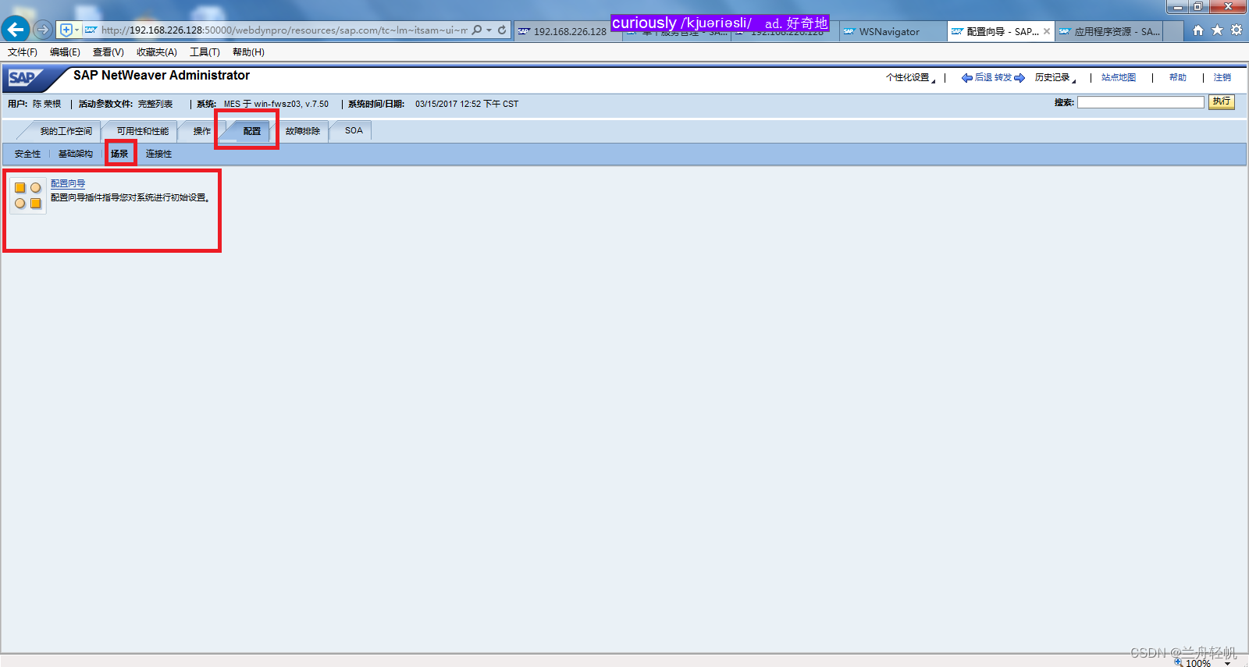The image size is (1249, 667).
Task: Click the address bar URL field
Action: pyautogui.click(x=284, y=30)
